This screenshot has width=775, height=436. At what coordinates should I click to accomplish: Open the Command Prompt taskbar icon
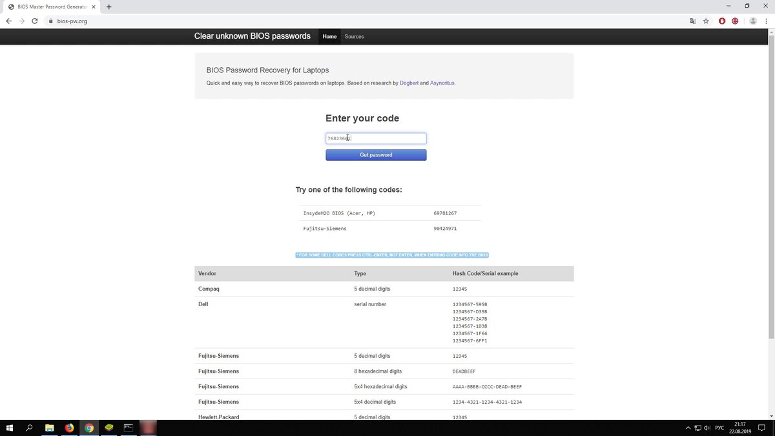[129, 428]
